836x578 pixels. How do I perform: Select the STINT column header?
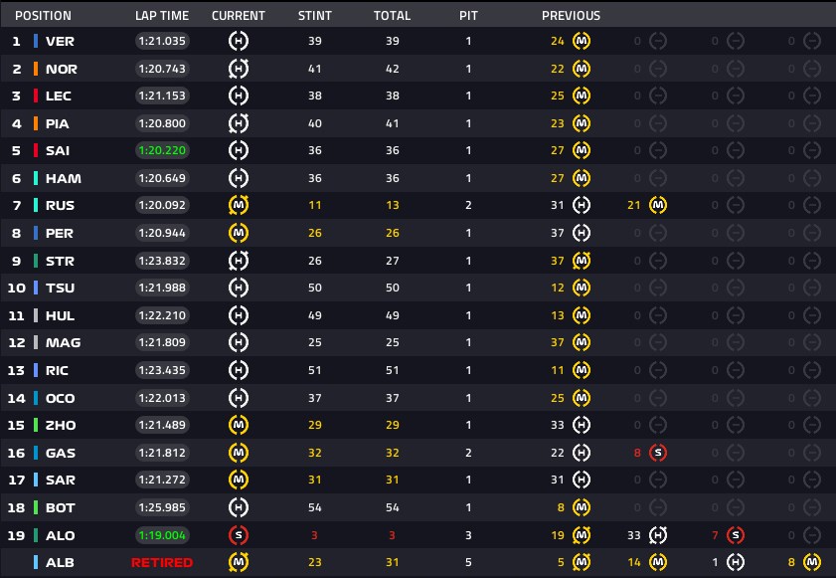(315, 16)
